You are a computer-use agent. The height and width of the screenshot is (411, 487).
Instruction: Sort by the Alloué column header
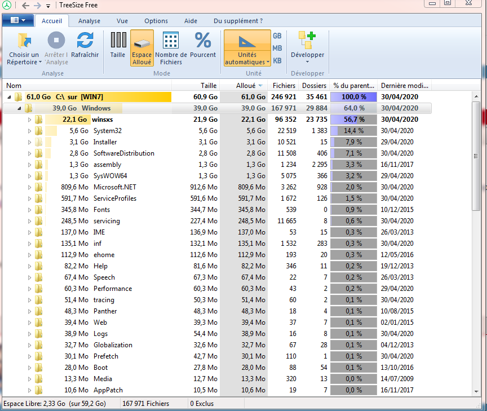pos(244,86)
